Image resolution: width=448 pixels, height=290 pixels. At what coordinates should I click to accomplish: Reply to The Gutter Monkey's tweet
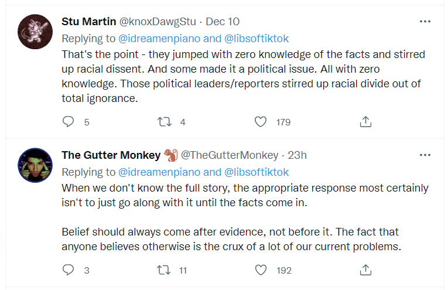pos(69,270)
